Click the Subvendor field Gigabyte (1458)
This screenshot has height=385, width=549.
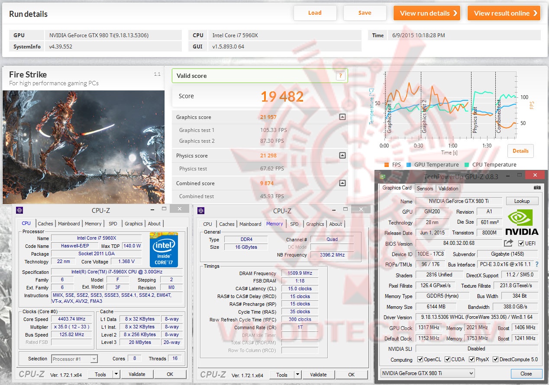point(507,254)
